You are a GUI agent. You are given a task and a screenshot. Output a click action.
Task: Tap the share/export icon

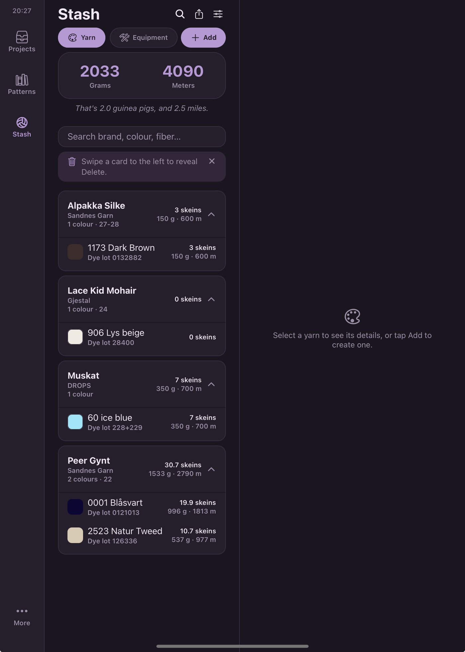pos(199,14)
